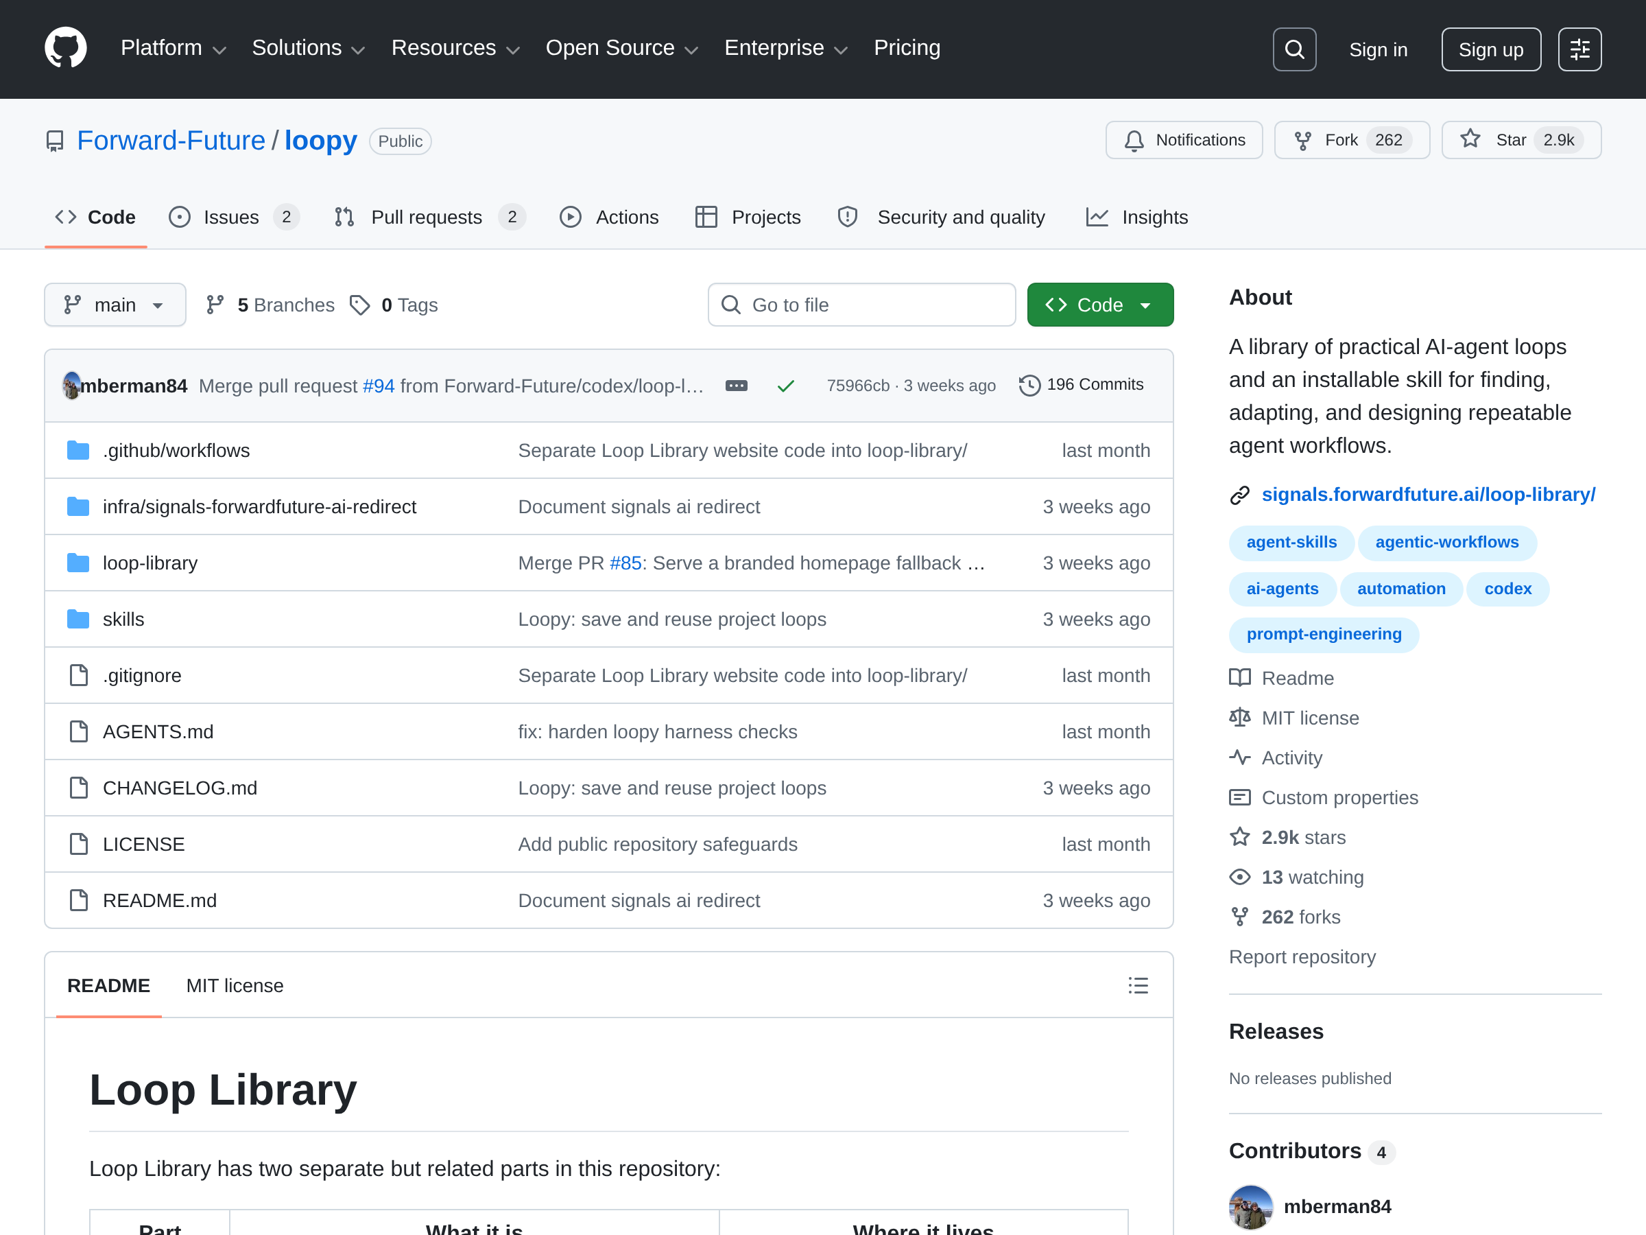The height and width of the screenshot is (1235, 1646).
Task: Open the .github/workflows folder
Action: [x=176, y=450]
